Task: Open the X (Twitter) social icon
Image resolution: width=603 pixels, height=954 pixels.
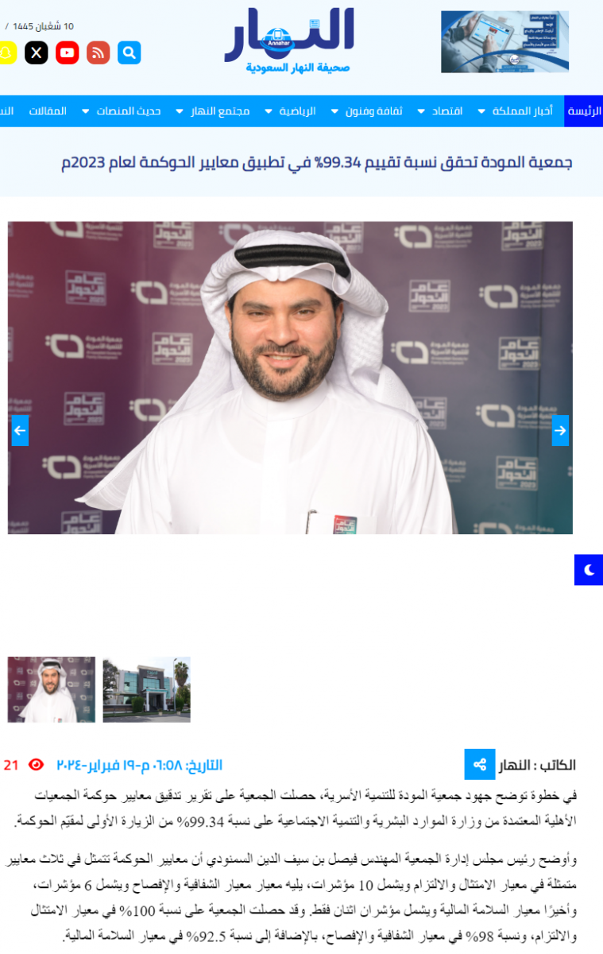Action: (37, 53)
